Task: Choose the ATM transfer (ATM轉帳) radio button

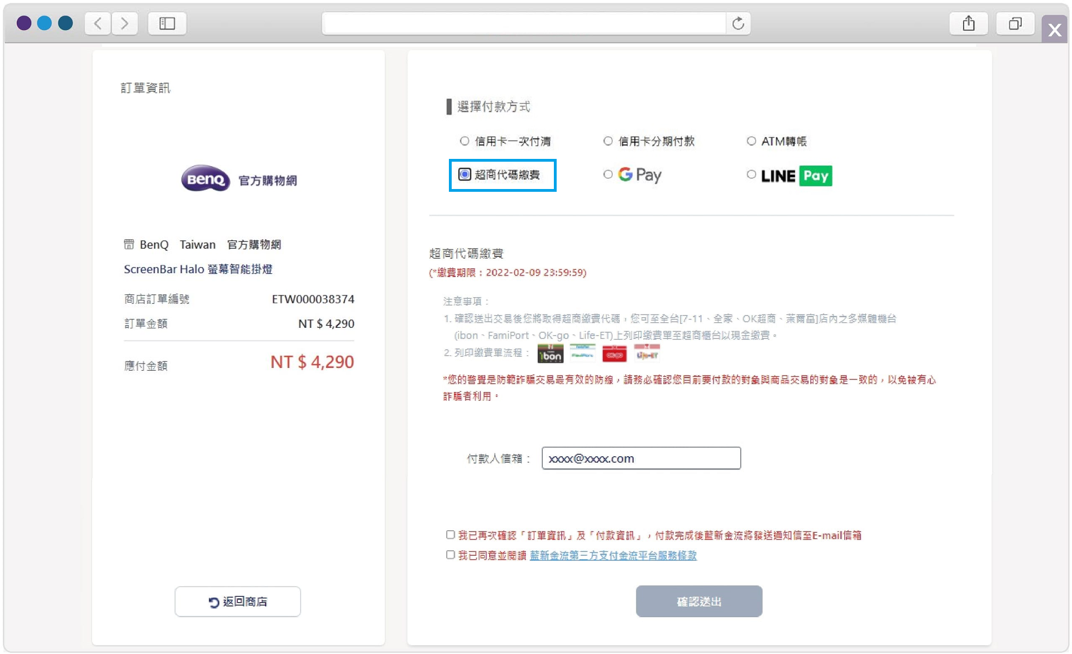Action: coord(752,141)
